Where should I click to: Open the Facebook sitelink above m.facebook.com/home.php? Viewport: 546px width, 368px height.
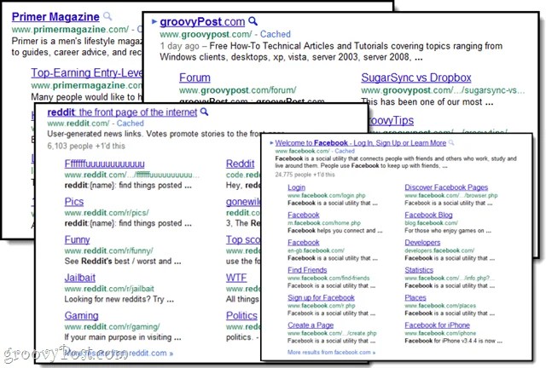(x=304, y=215)
